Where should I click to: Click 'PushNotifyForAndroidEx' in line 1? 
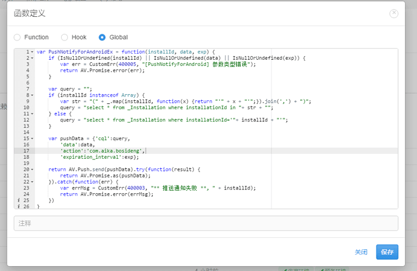[x=80, y=52]
